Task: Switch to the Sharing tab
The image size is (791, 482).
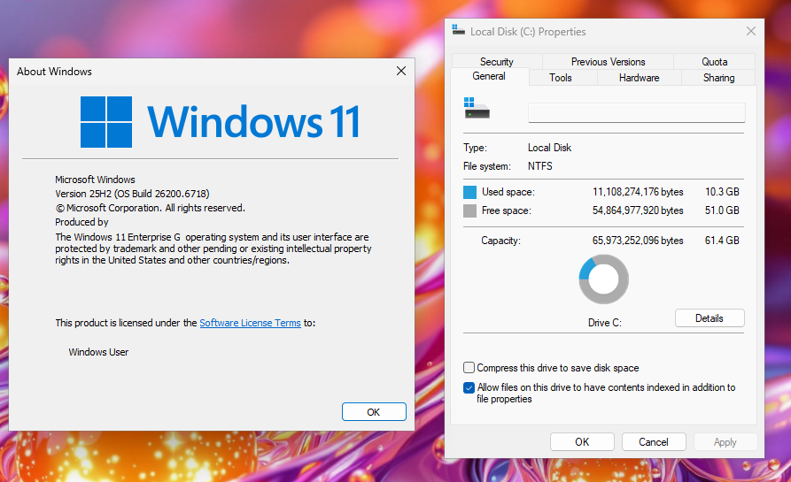Action: [x=718, y=78]
